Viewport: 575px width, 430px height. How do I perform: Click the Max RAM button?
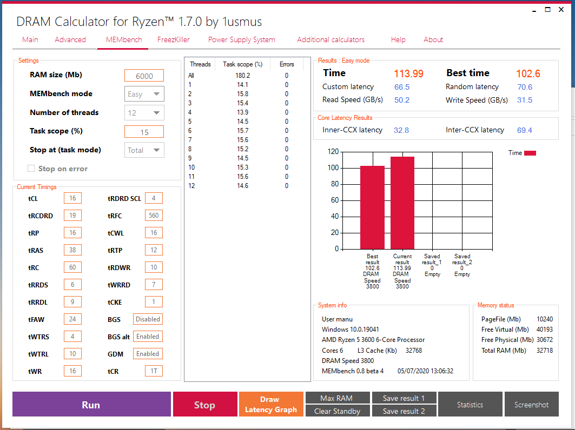338,398
